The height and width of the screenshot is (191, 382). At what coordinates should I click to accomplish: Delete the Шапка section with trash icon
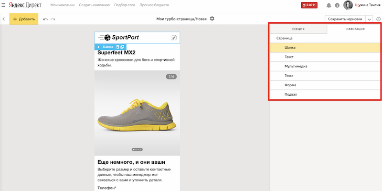117,47
